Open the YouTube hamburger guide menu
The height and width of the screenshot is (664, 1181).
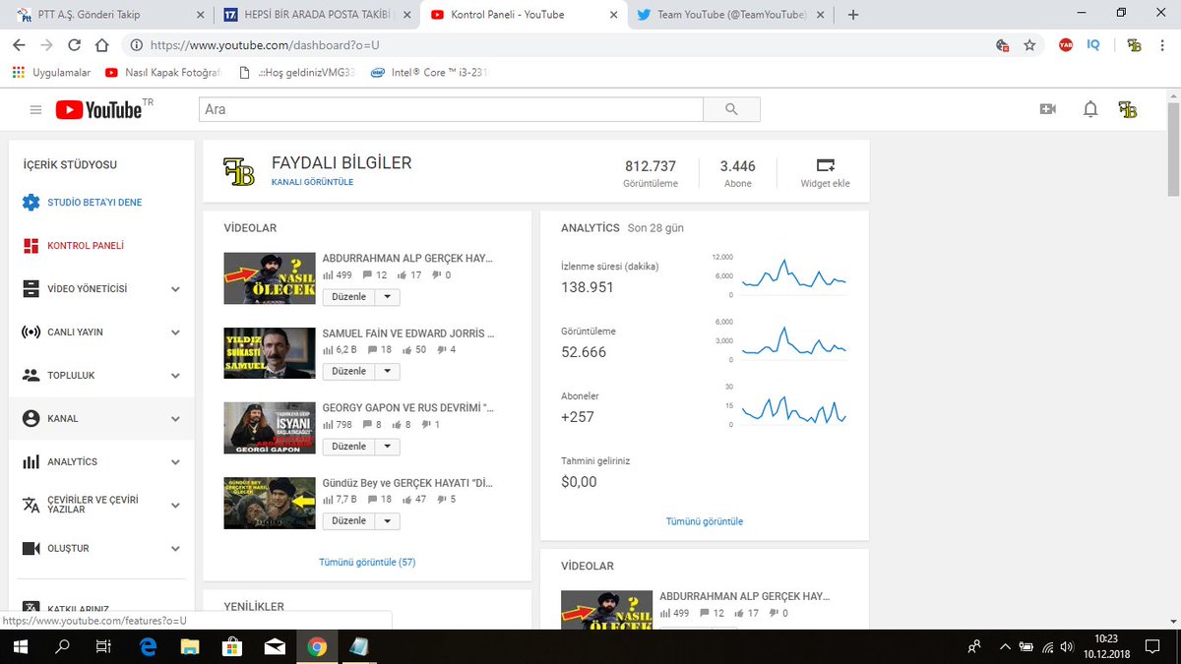36,110
